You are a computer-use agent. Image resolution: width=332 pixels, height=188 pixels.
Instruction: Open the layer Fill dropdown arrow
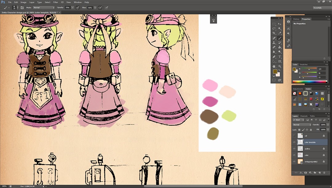coord(328,130)
